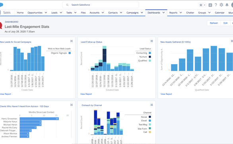The height and width of the screenshot is (144, 233).
Task: Click the Salesforce cloud logo
Action: [1, 5]
